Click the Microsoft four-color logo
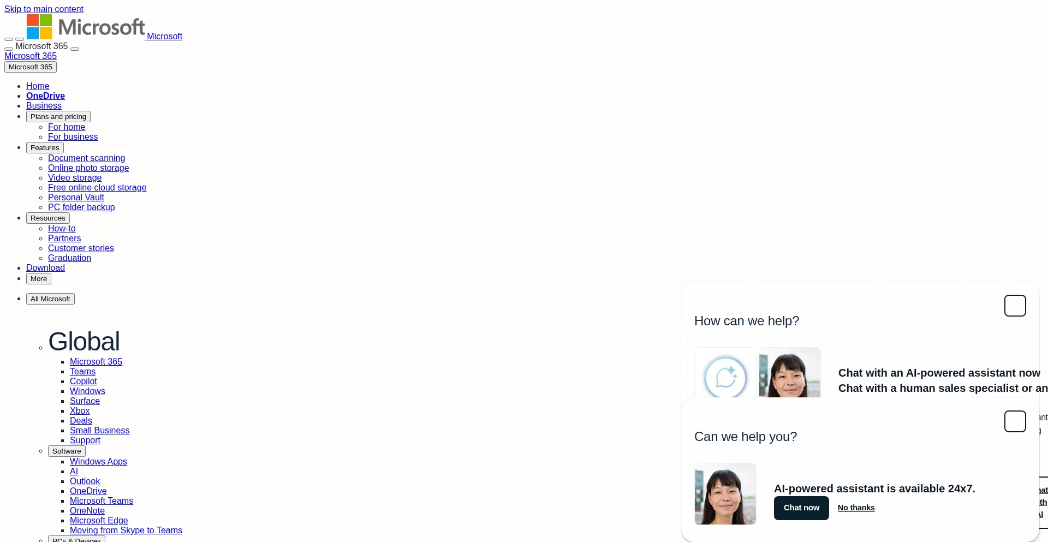 tap(39, 27)
